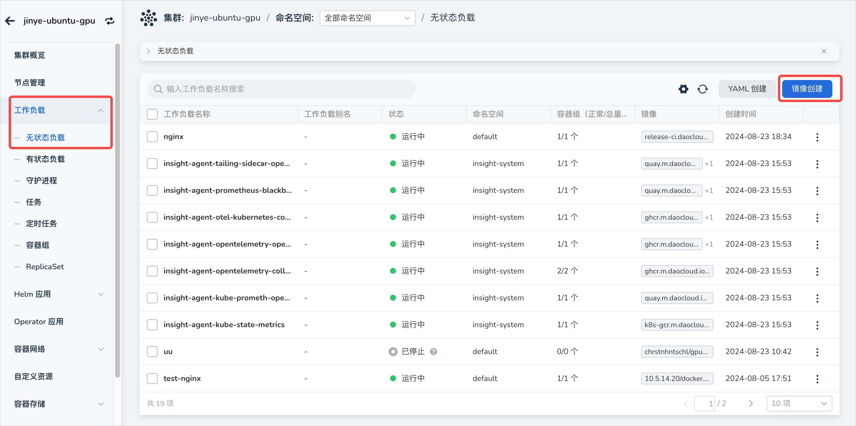The image size is (856, 426).
Task: Click the workload name search field
Action: (x=281, y=89)
